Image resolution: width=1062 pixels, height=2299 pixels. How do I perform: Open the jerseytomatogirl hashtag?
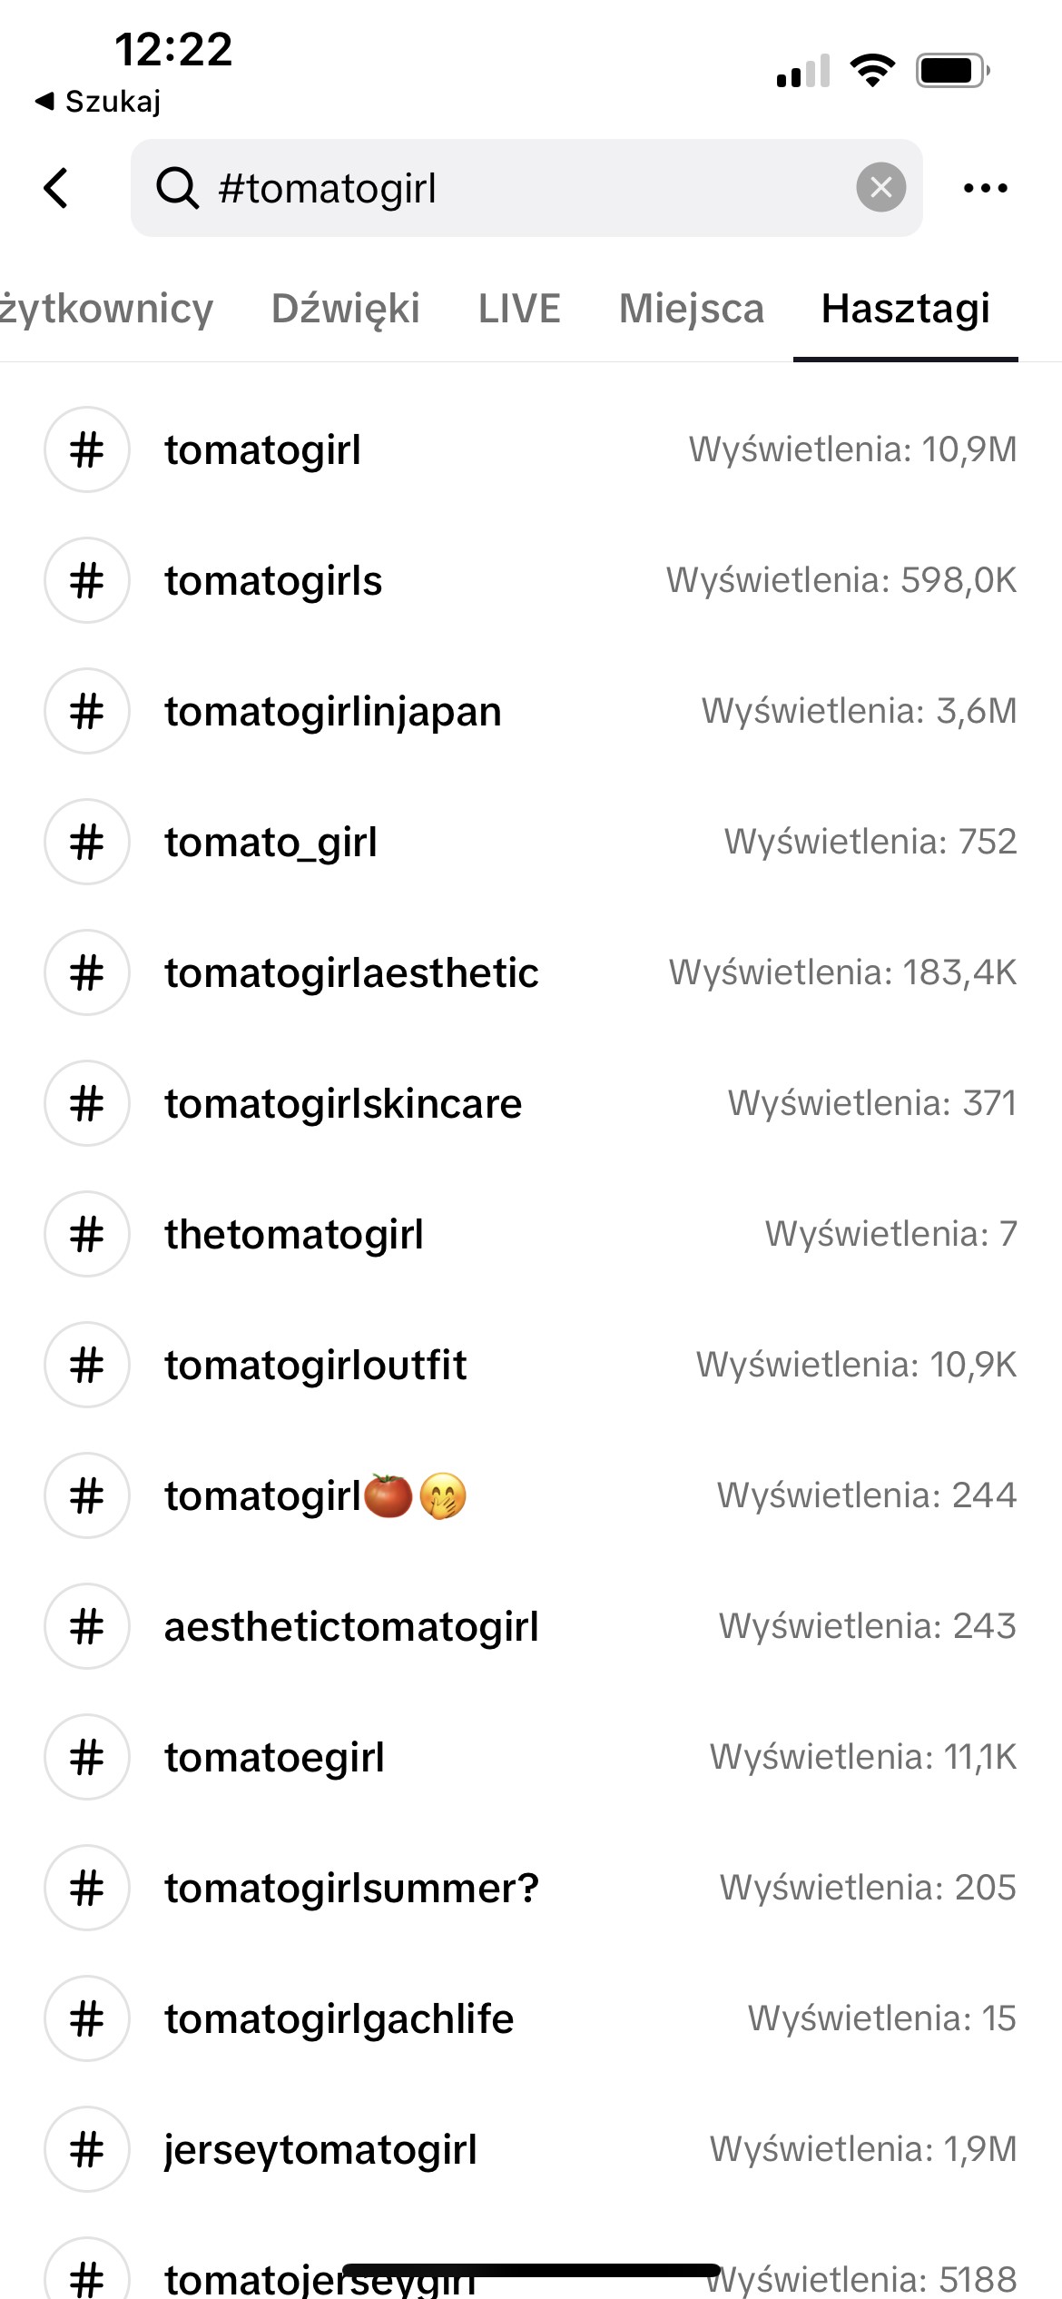point(320,2150)
